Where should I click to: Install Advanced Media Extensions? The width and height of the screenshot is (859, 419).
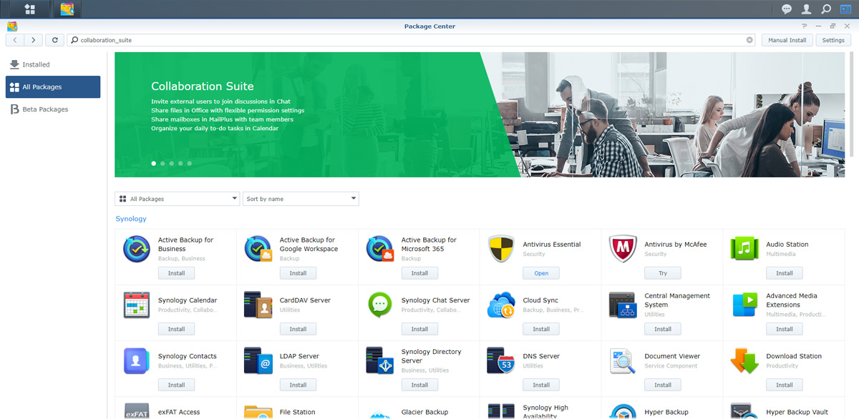pos(785,329)
